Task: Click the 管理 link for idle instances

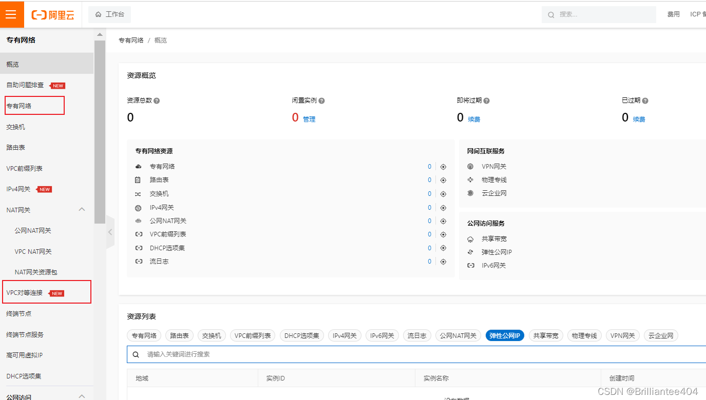Action: pos(309,119)
